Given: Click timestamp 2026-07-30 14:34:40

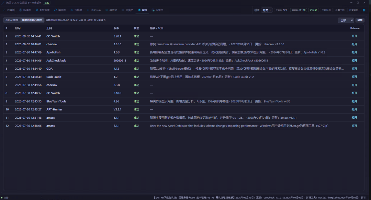Looking at the screenshot, I should coord(28,69).
